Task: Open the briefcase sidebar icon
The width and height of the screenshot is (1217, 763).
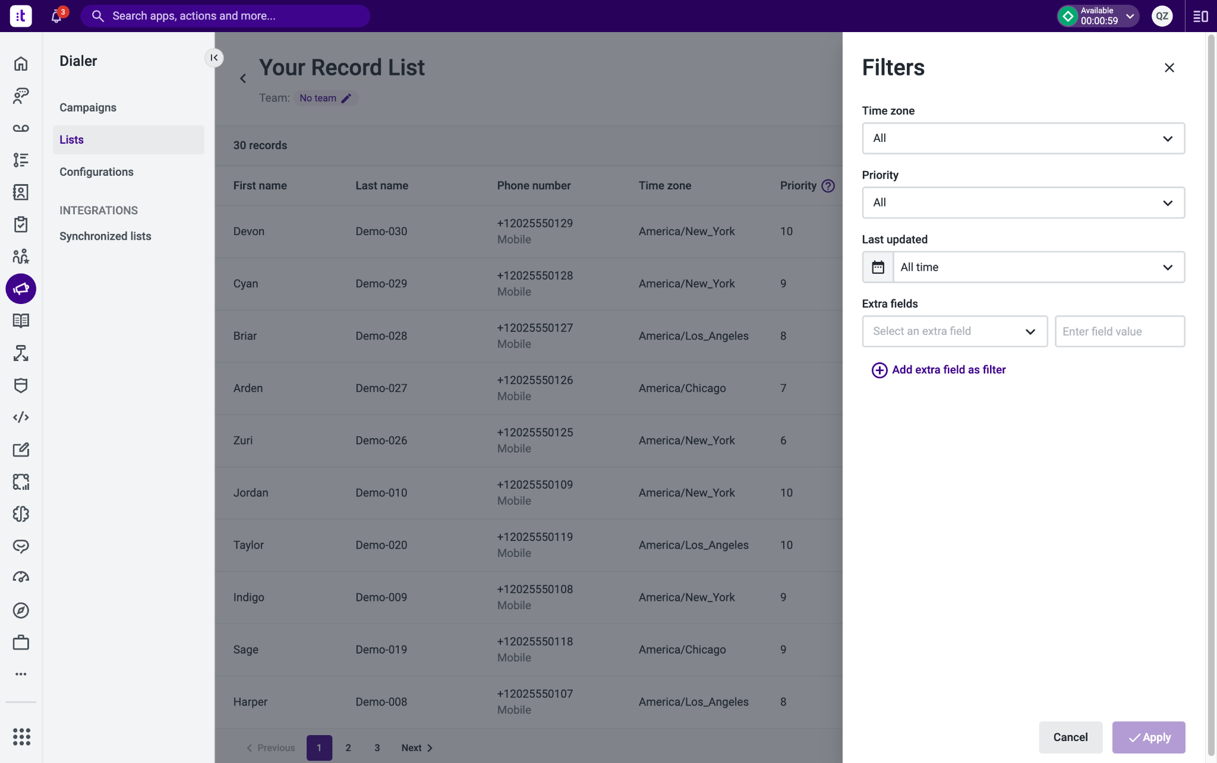Action: [21, 642]
